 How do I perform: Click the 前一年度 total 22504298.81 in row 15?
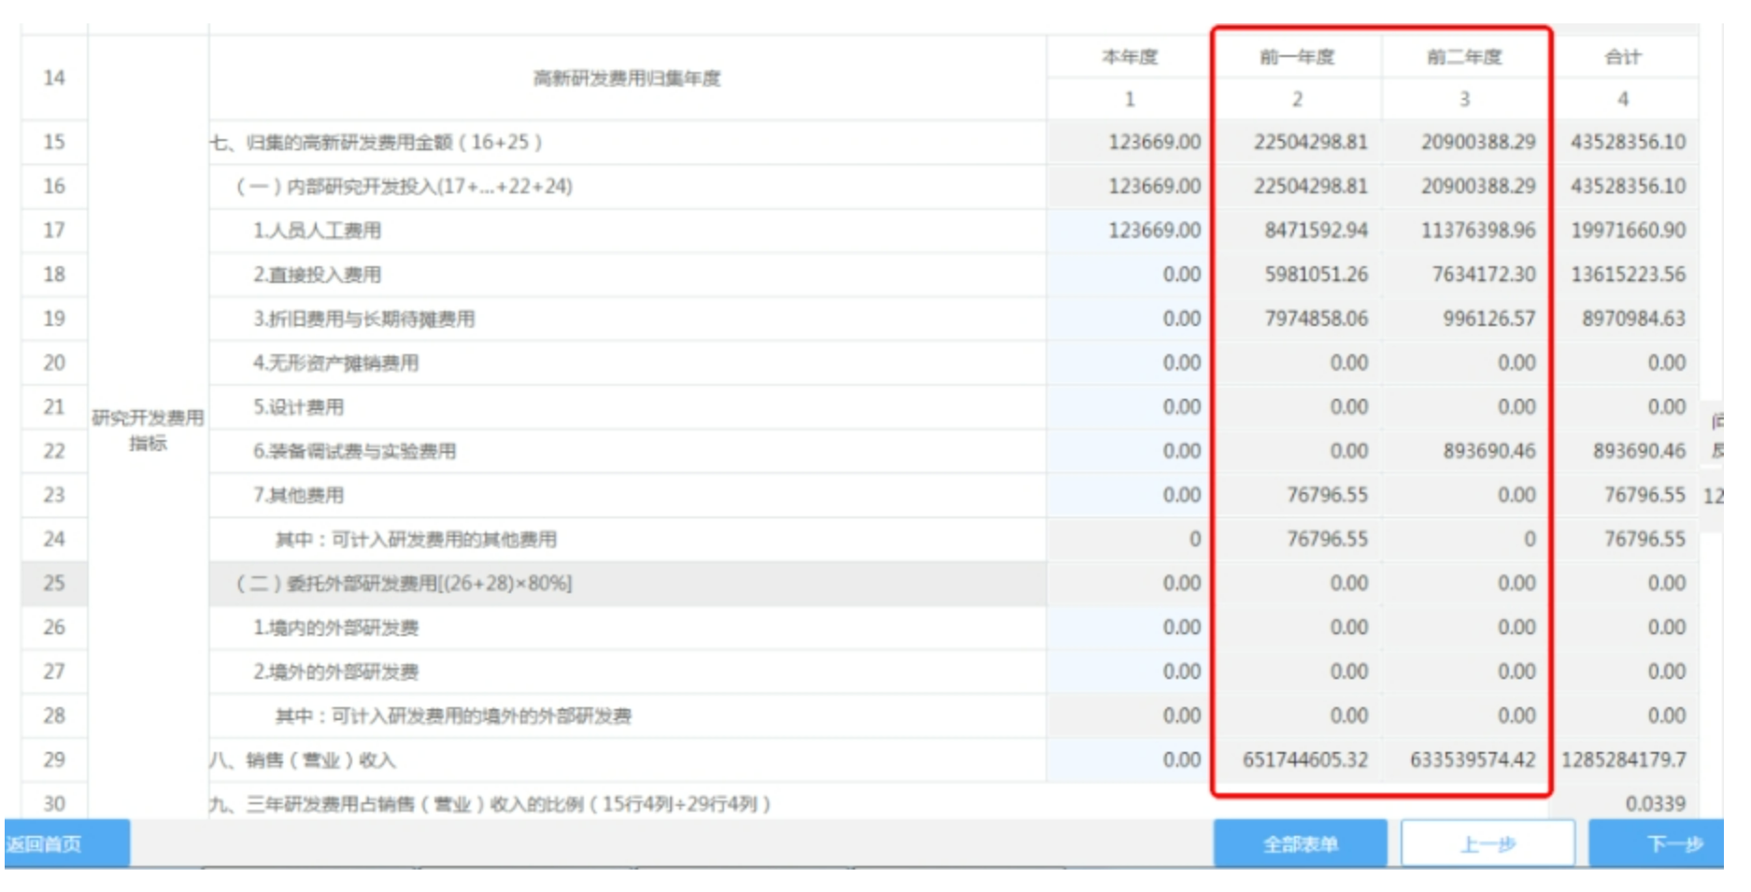[1310, 142]
